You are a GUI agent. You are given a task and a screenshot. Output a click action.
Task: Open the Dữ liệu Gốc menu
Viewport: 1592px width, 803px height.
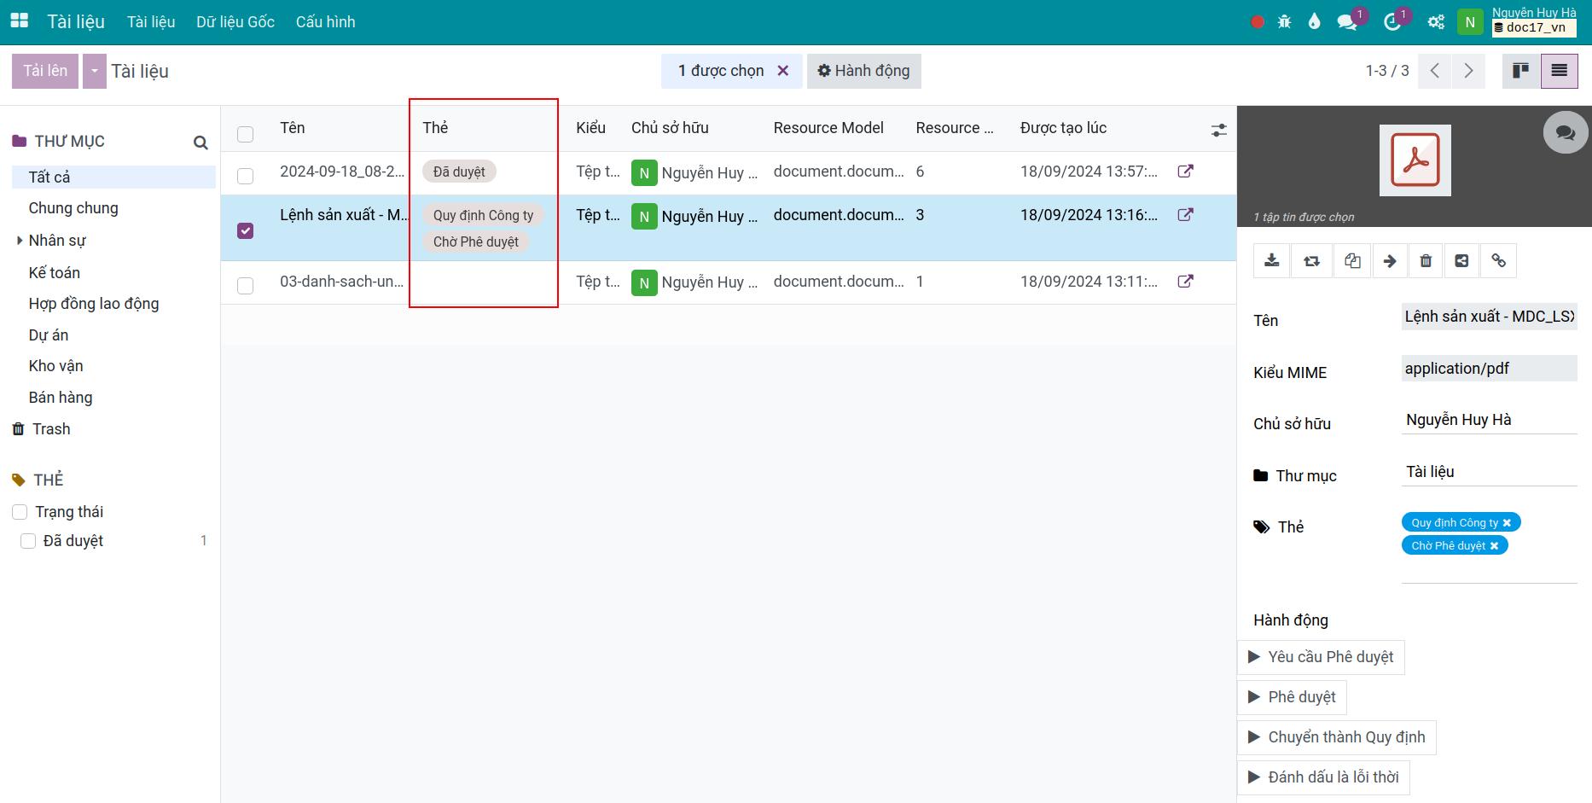(x=235, y=22)
